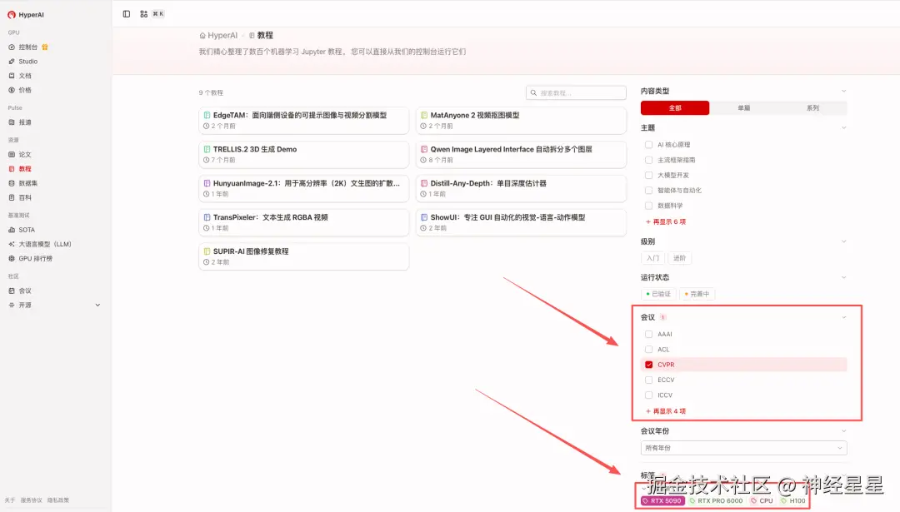900x512 pixels.
Task: Open 百科 wiki in sidebar
Action: pos(25,197)
